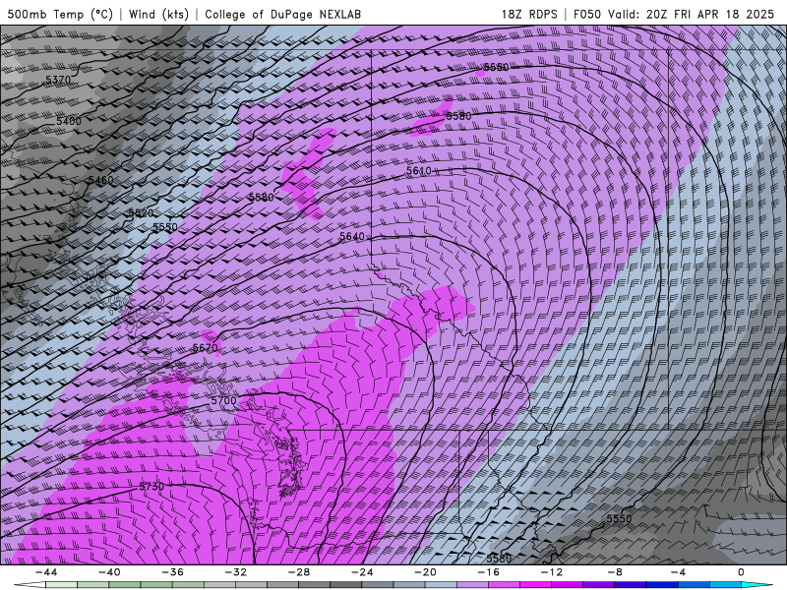787x590 pixels.
Task: Click the 5730 height contour label
Action: [151, 487]
